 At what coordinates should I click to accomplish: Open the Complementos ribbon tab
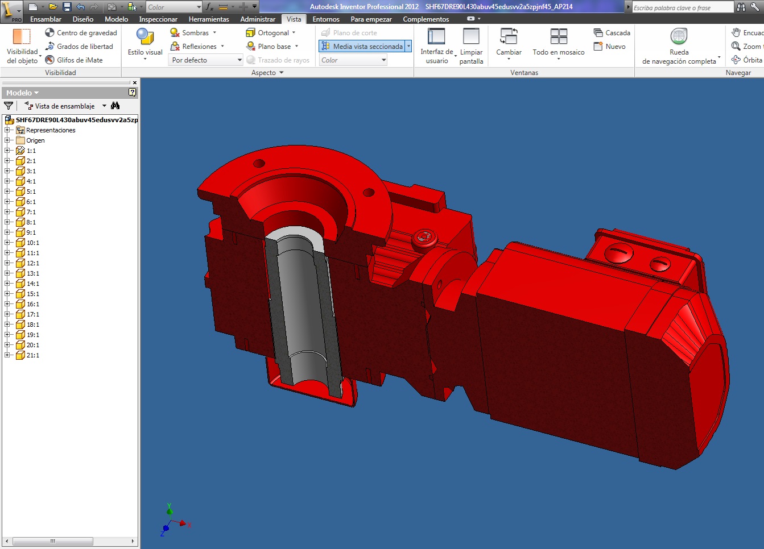[x=426, y=19]
